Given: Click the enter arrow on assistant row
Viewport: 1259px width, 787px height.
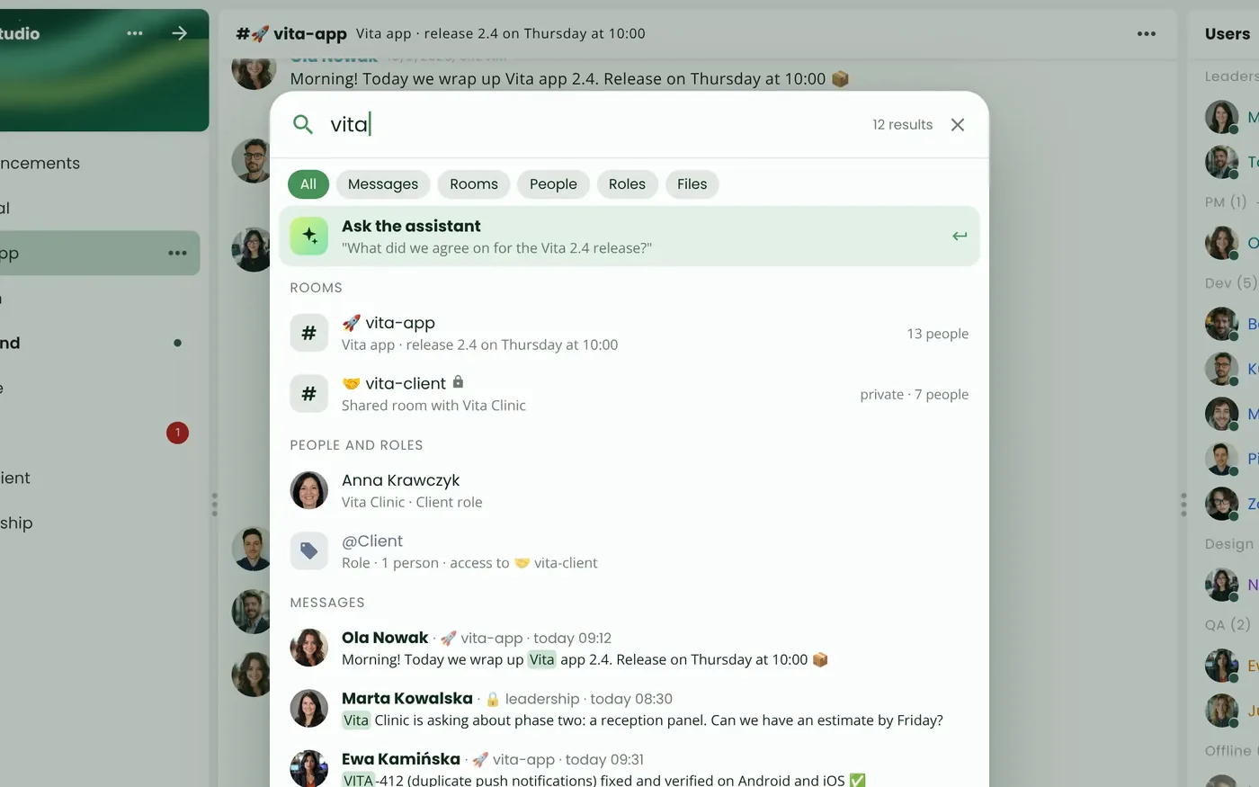Looking at the screenshot, I should tap(960, 236).
